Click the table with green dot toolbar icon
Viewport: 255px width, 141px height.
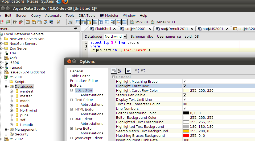click(x=8, y=22)
